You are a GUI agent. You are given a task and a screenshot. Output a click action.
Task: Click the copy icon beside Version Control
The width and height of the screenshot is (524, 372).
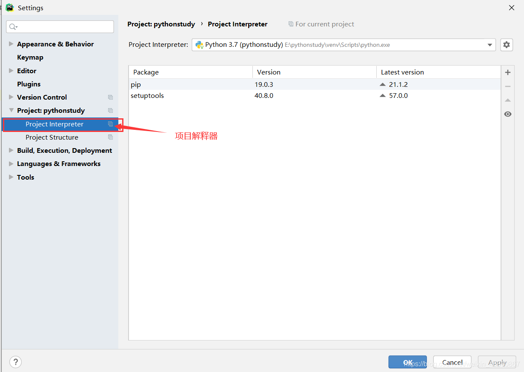click(x=110, y=97)
